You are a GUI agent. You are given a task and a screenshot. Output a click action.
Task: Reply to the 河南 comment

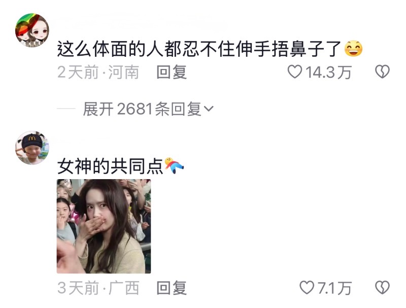point(172,72)
